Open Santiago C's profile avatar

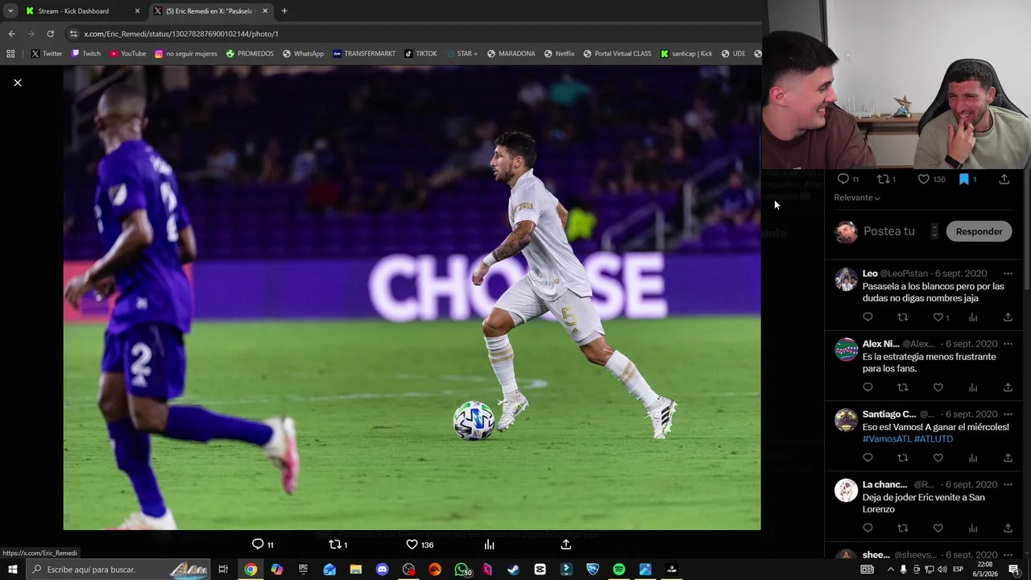(x=846, y=420)
